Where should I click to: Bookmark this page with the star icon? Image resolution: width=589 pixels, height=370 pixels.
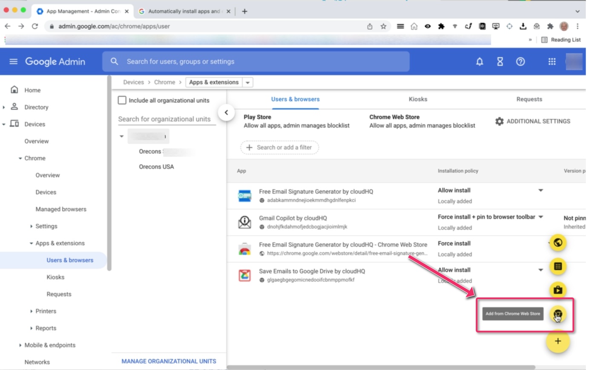point(383,26)
